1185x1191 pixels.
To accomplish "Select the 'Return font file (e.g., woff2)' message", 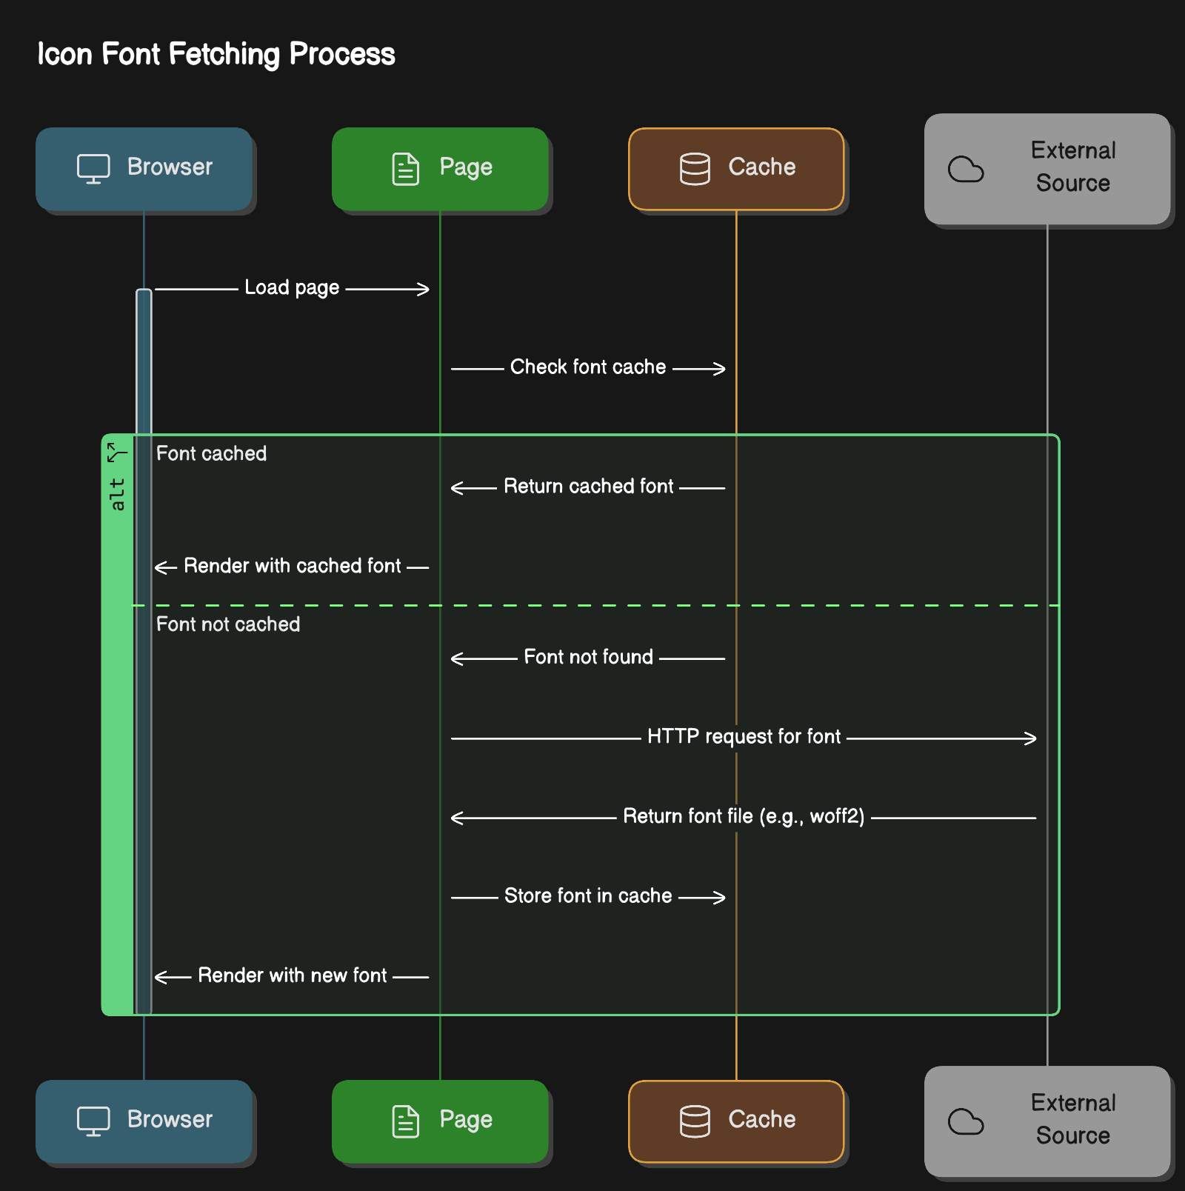I will pos(744,816).
